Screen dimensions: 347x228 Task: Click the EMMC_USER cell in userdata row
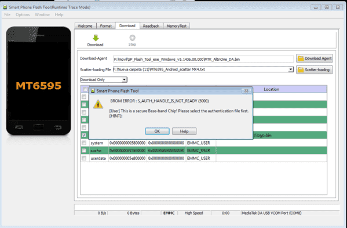click(200, 158)
